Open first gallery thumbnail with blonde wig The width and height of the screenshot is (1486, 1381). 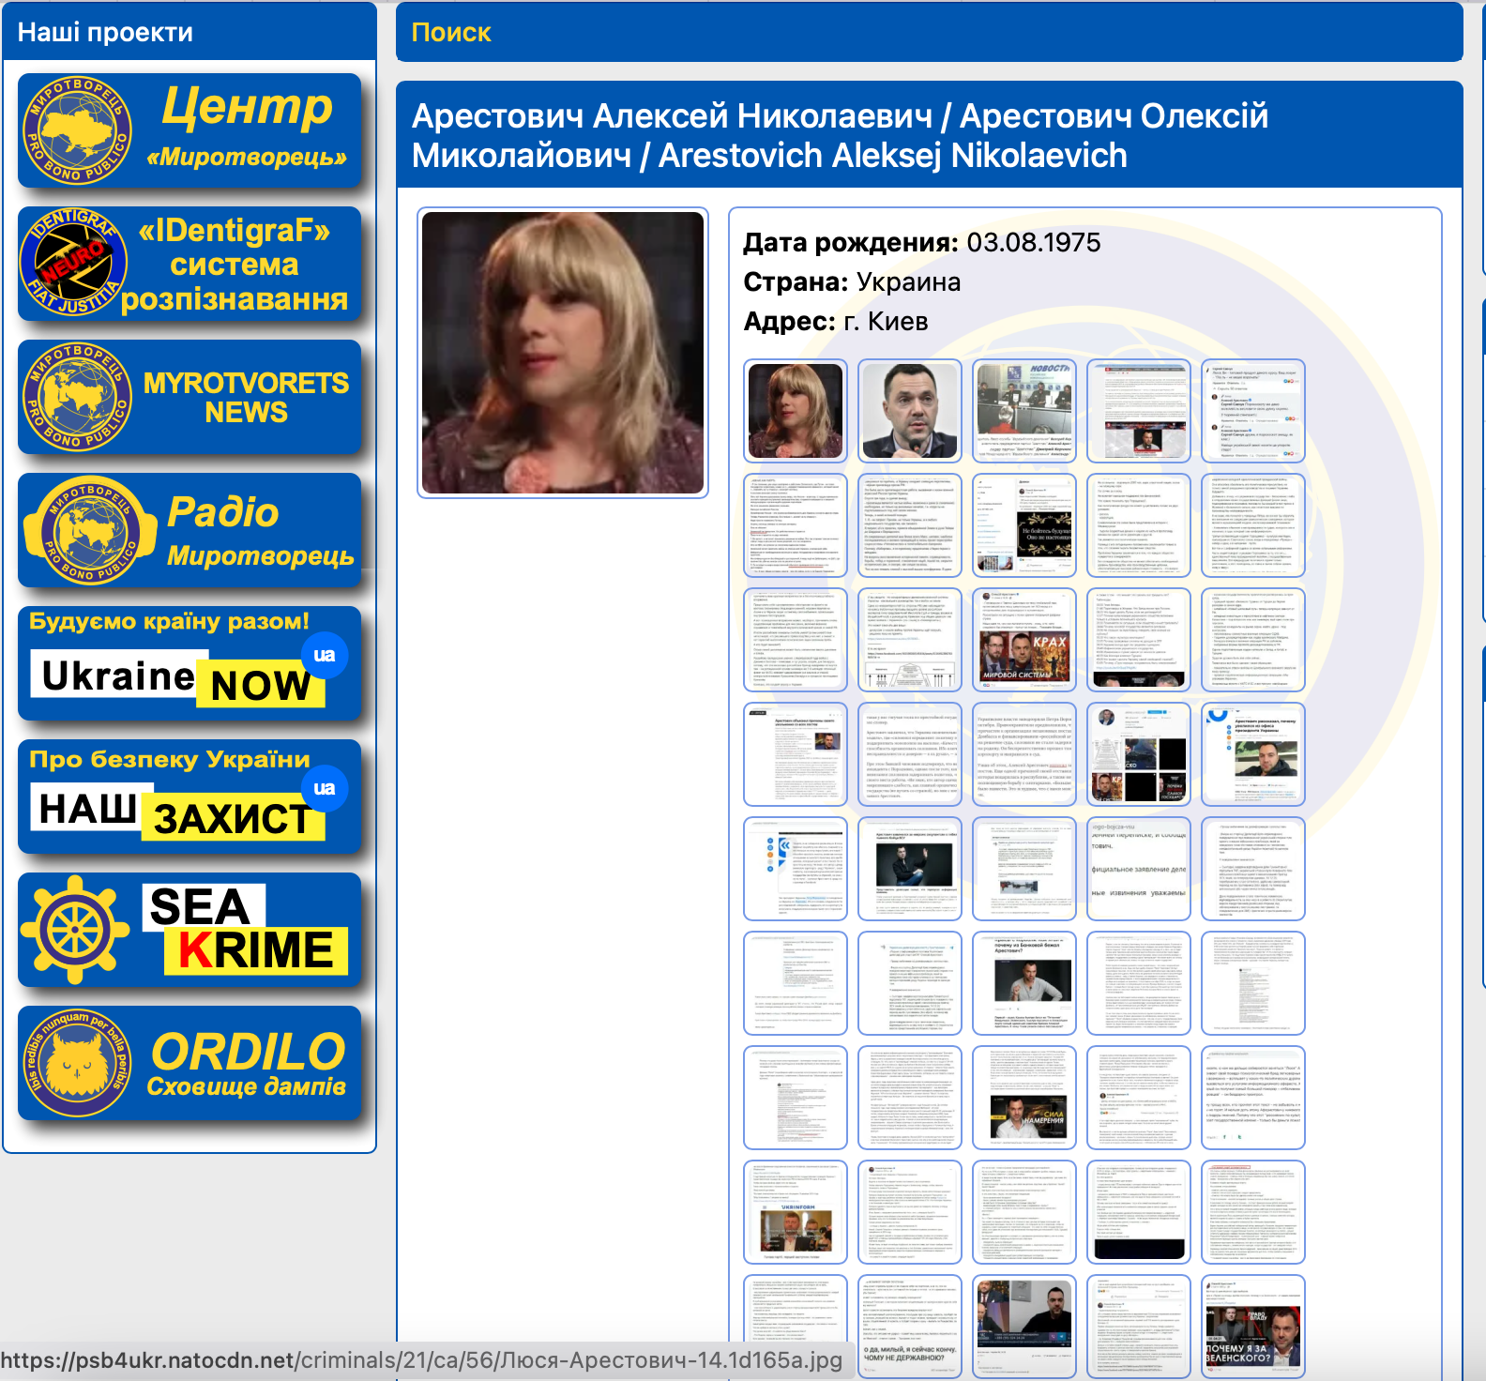point(795,411)
